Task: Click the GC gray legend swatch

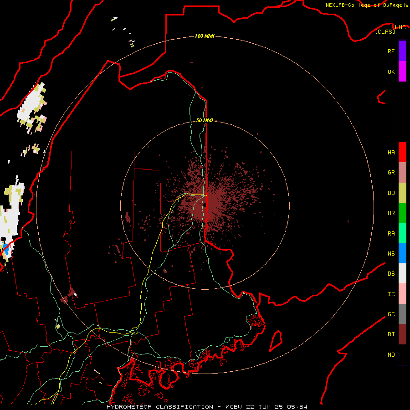Action: pos(402,314)
